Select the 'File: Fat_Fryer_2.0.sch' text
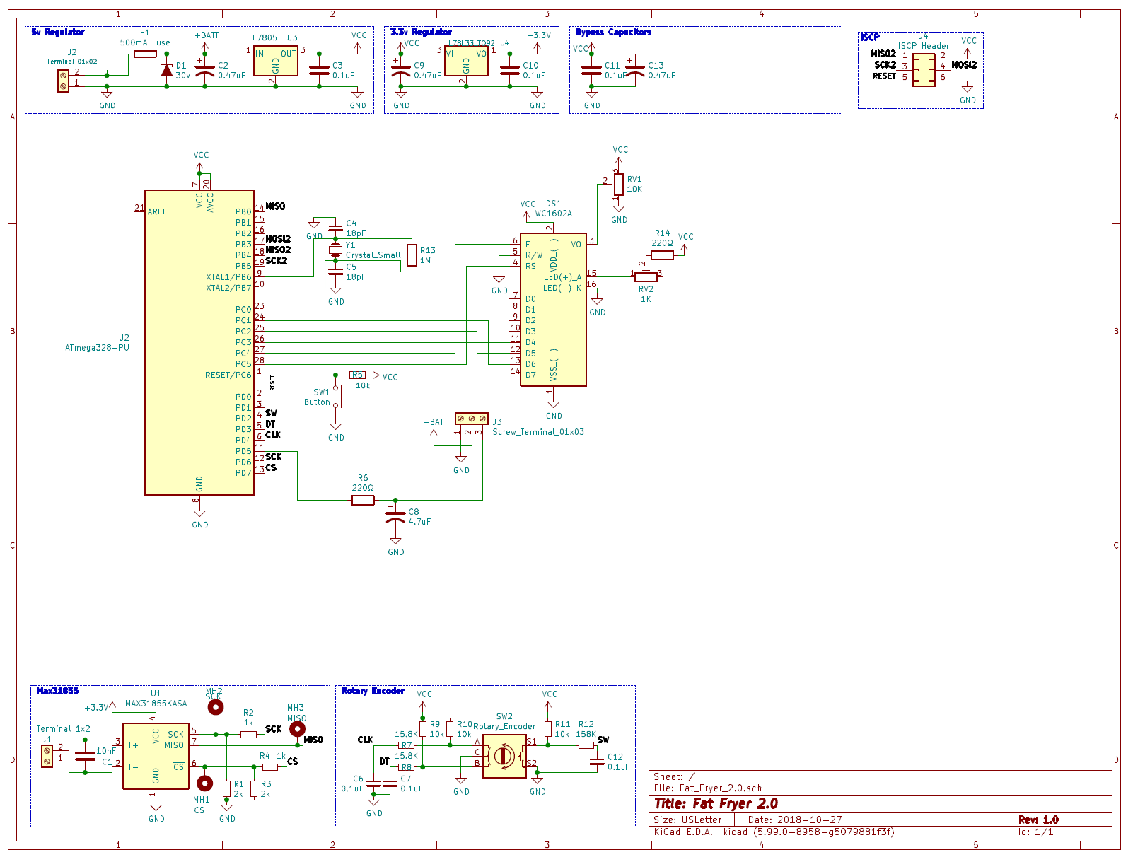1133x857 pixels. tap(708, 788)
